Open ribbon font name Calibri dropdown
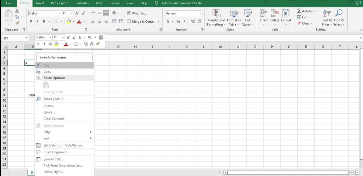The image size is (363, 176). pyautogui.click(x=60, y=13)
